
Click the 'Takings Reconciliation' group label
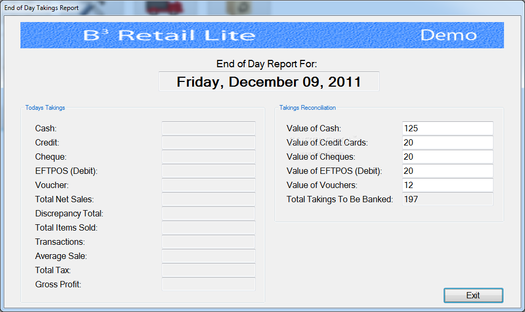[x=307, y=108]
